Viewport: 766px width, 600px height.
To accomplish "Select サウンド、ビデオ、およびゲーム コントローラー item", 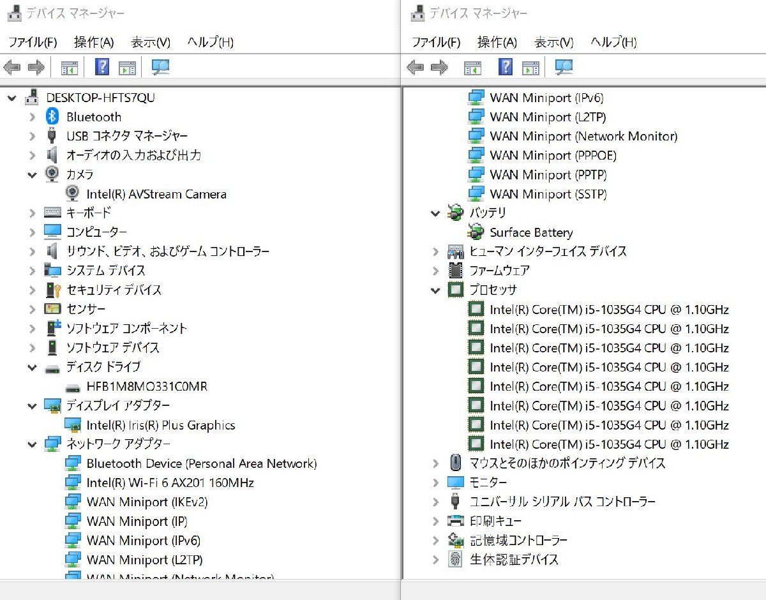I will (x=168, y=251).
